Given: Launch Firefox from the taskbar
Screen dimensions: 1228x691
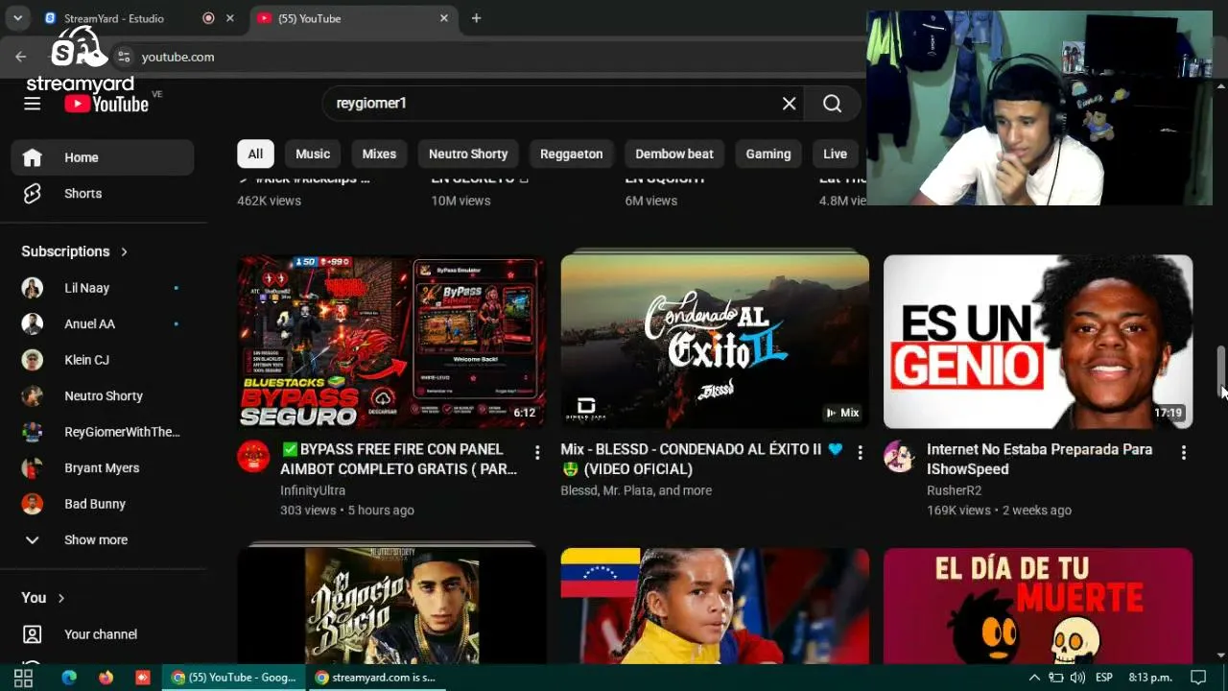Looking at the screenshot, I should [106, 678].
